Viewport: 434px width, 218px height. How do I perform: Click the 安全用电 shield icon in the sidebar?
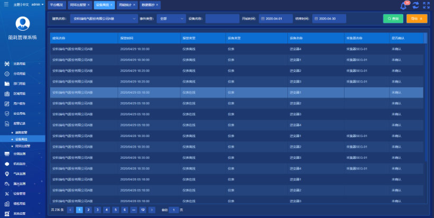tap(7, 113)
